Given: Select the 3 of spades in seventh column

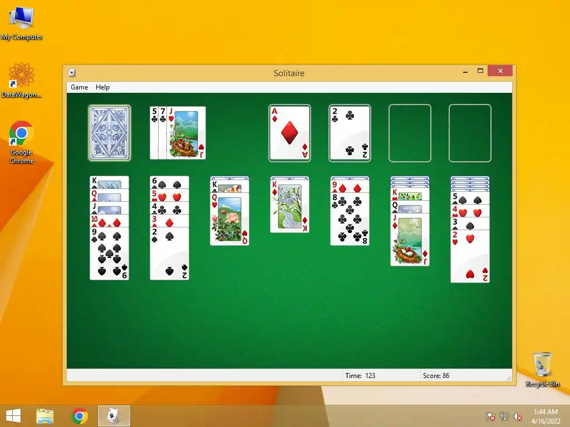Looking at the screenshot, I should click(470, 224).
